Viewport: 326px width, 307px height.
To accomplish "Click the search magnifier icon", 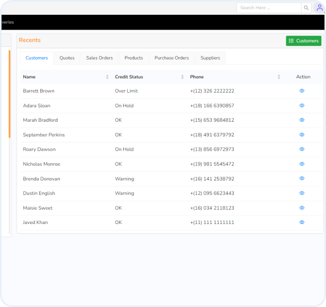I will [306, 8].
